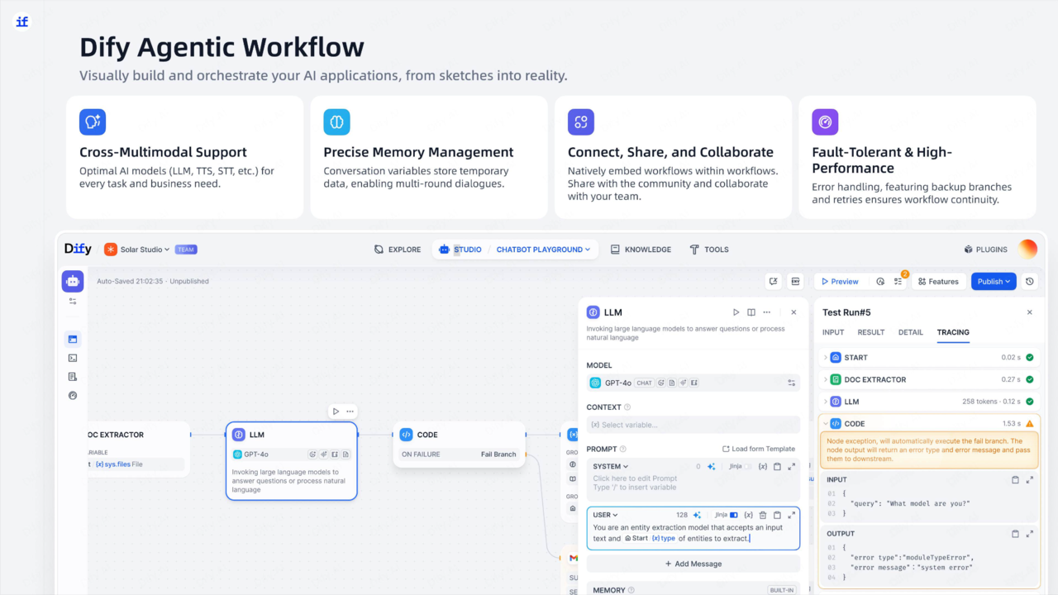1058x595 pixels.
Task: Switch to the RESULT tab
Action: [x=871, y=332]
